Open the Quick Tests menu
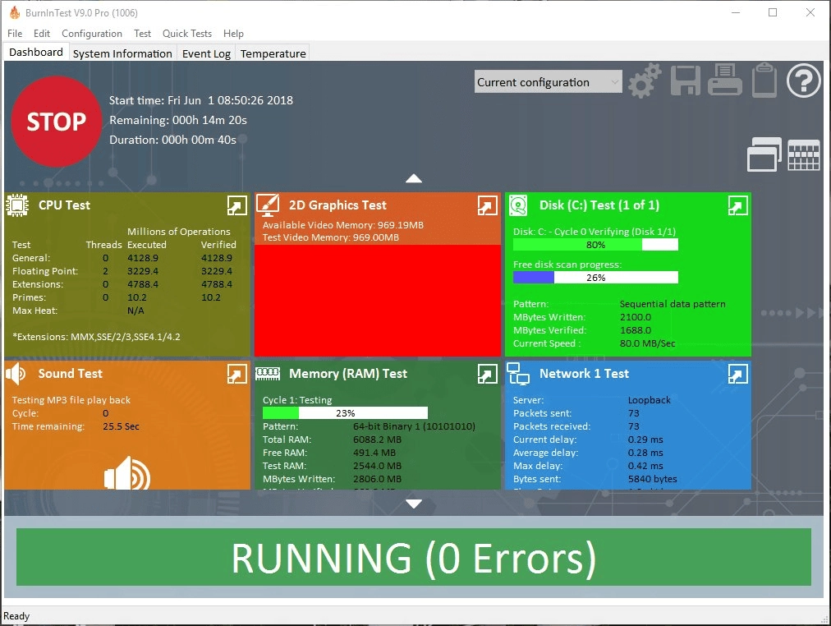 point(187,34)
